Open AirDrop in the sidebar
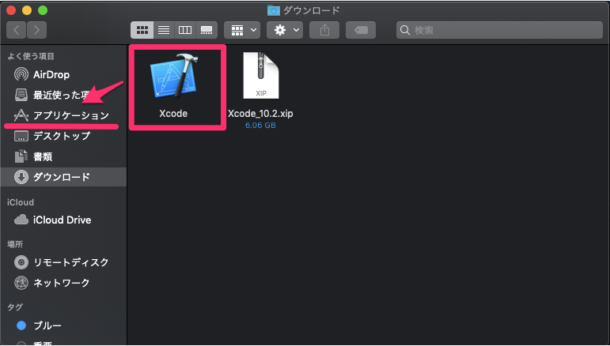This screenshot has width=610, height=346. [63, 74]
